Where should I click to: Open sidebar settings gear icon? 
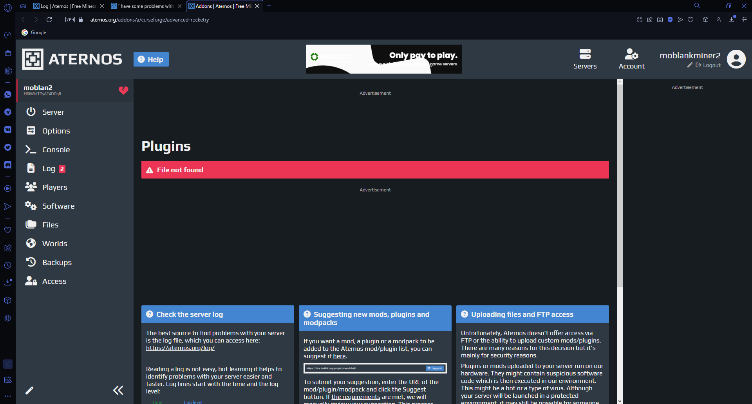point(8,318)
